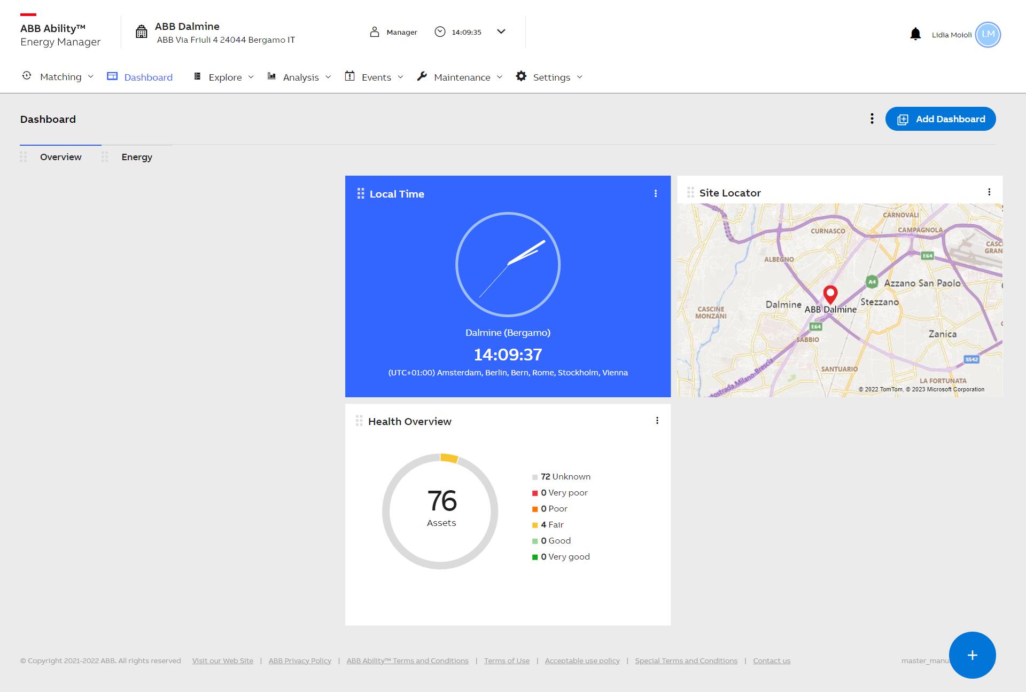Open the Terms of Use link
Viewport: 1026px width, 692px height.
pyautogui.click(x=507, y=660)
